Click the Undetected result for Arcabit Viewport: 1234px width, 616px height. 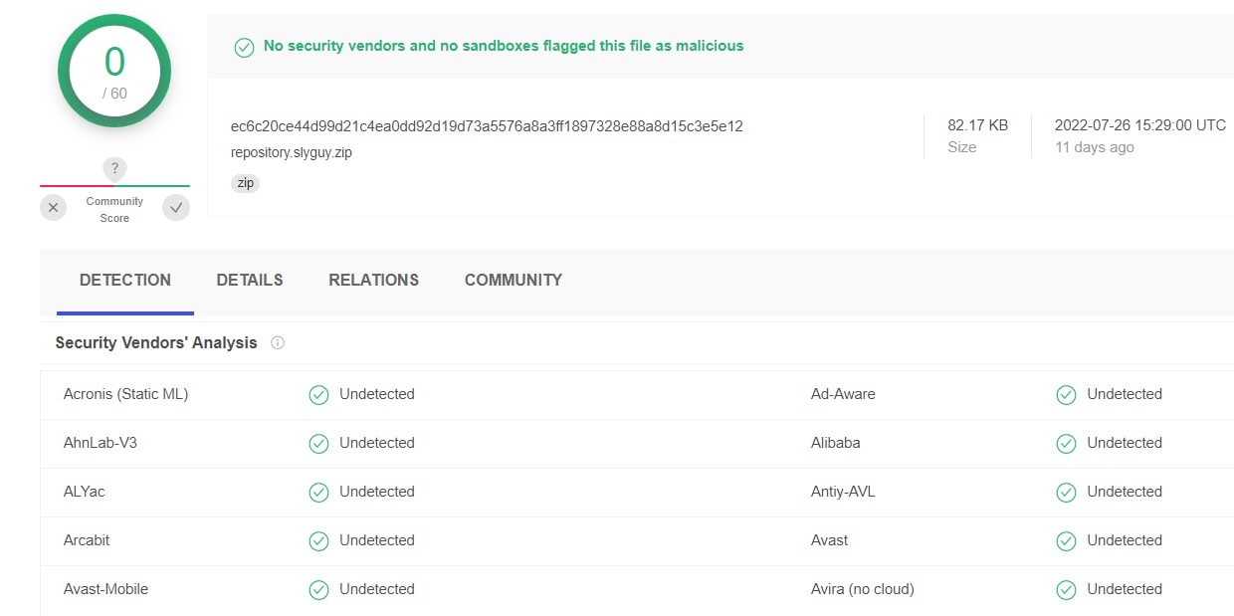(x=377, y=540)
